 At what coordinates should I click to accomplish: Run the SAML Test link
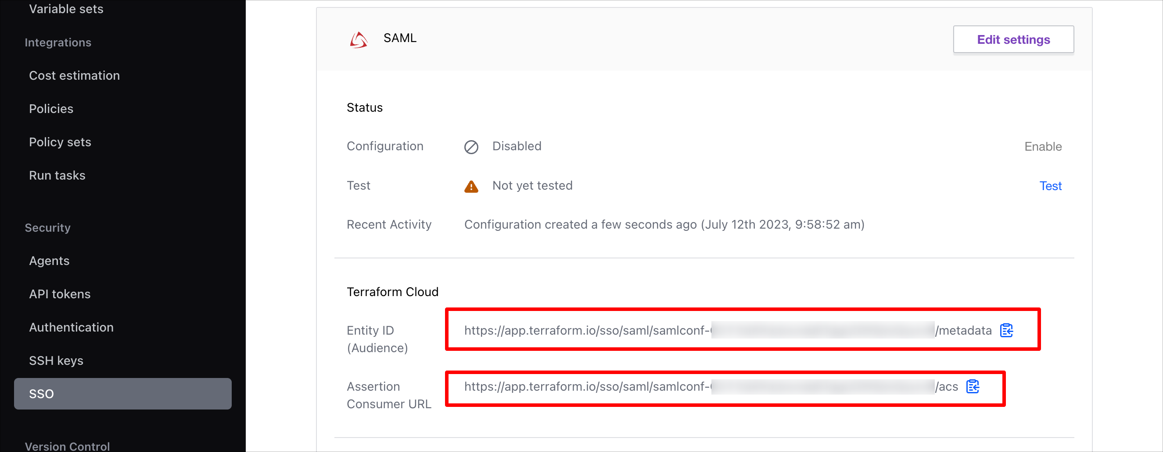1050,186
